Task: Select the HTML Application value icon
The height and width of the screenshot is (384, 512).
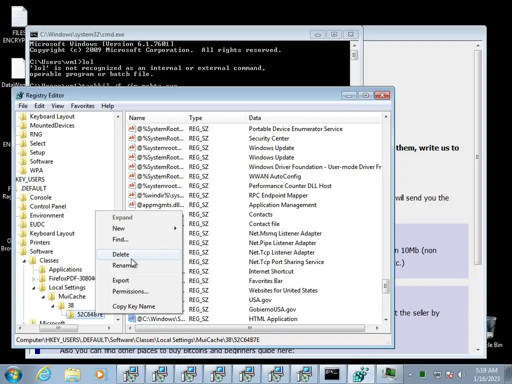Action: click(x=131, y=318)
